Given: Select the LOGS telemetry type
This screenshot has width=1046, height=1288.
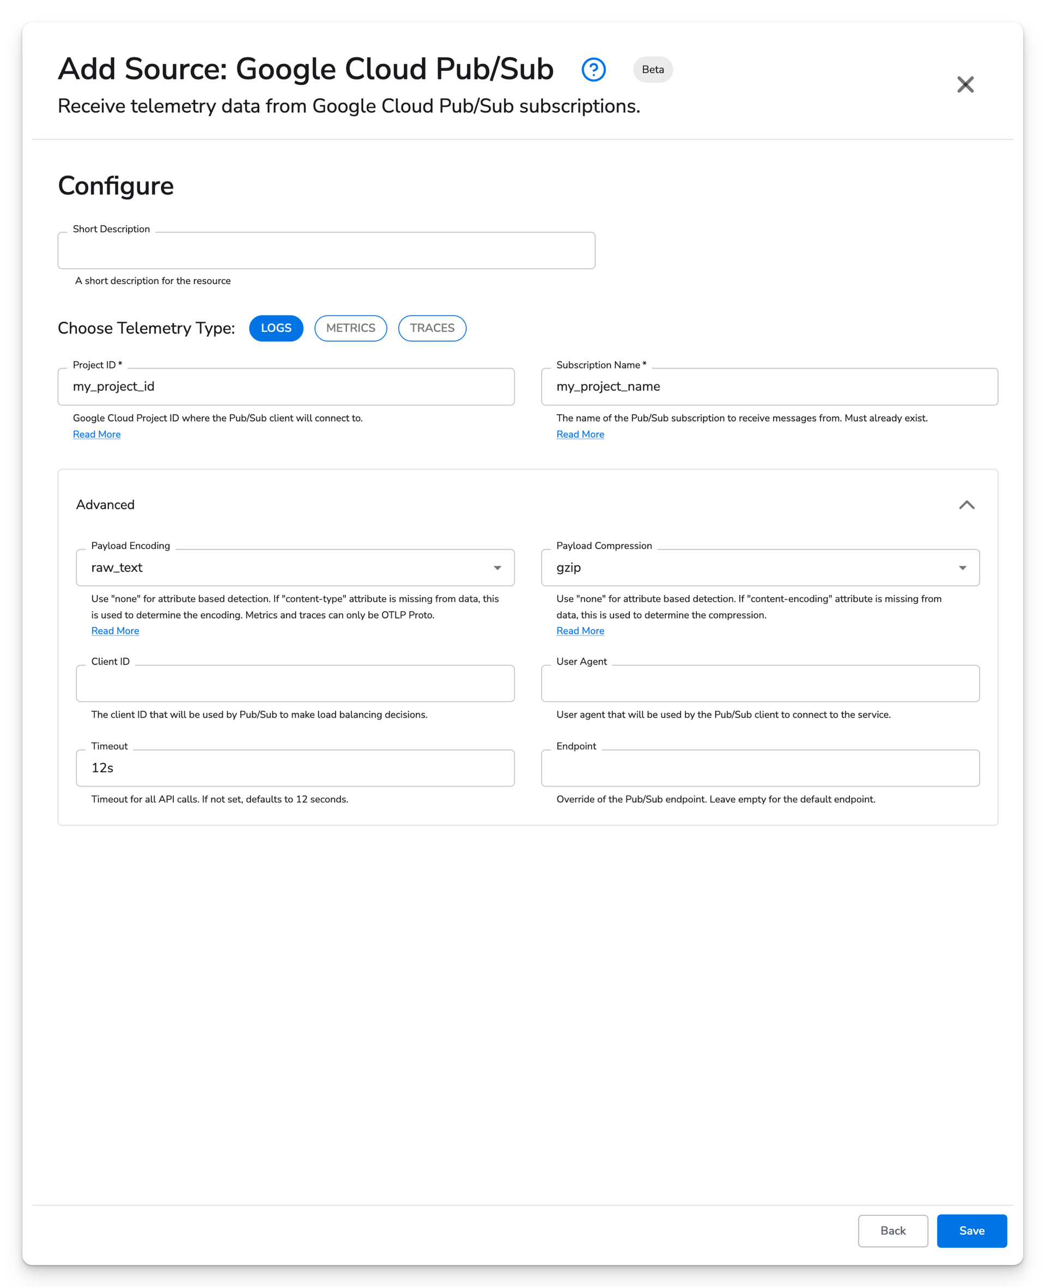Looking at the screenshot, I should pyautogui.click(x=276, y=328).
